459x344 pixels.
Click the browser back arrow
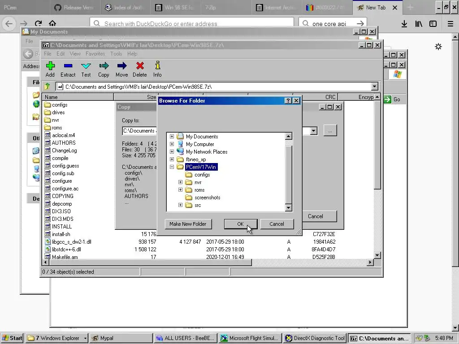coord(9,23)
